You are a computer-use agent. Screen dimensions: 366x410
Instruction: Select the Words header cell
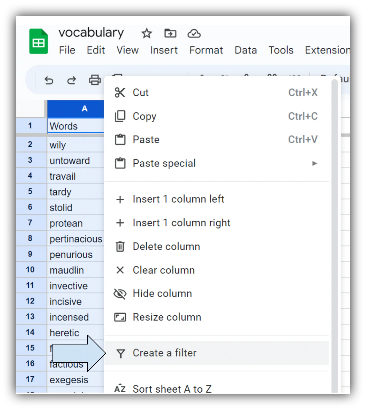click(x=76, y=126)
